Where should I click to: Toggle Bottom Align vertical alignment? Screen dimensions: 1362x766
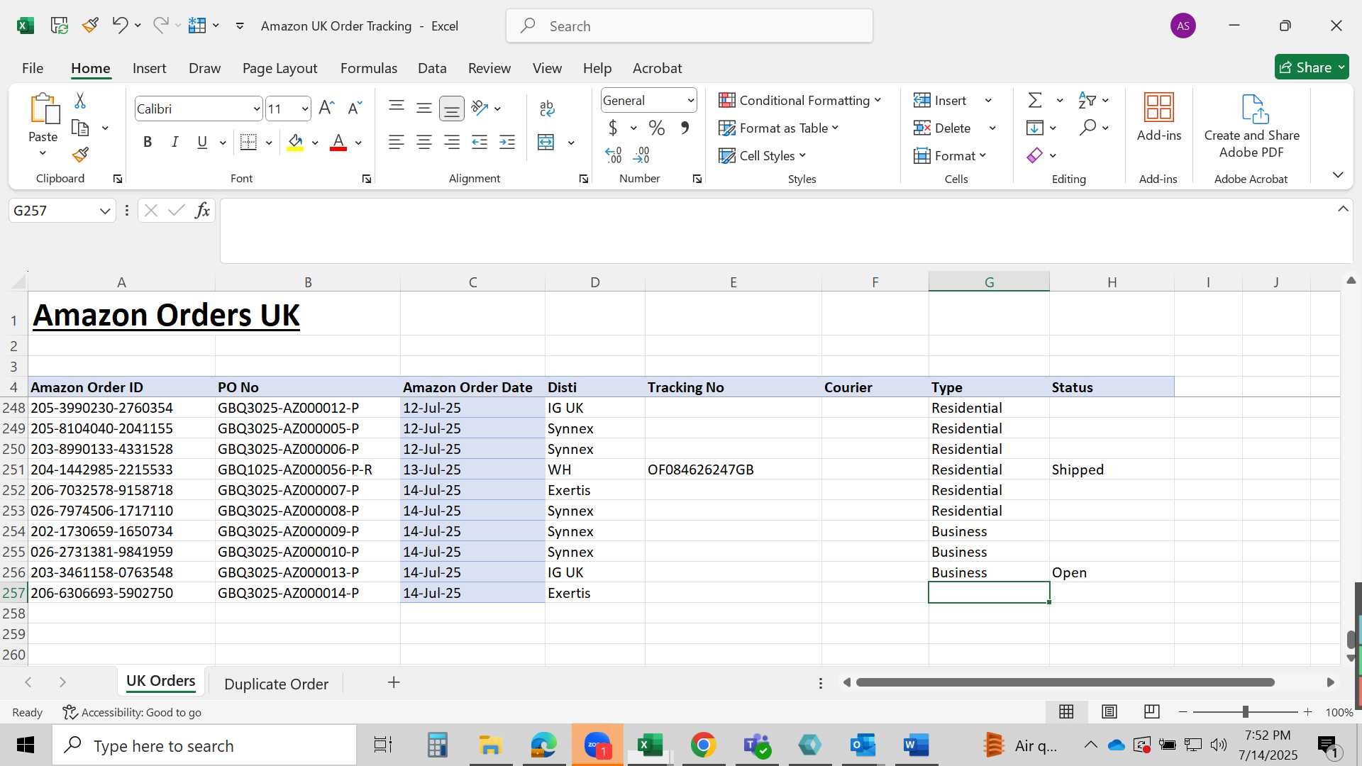coord(452,108)
